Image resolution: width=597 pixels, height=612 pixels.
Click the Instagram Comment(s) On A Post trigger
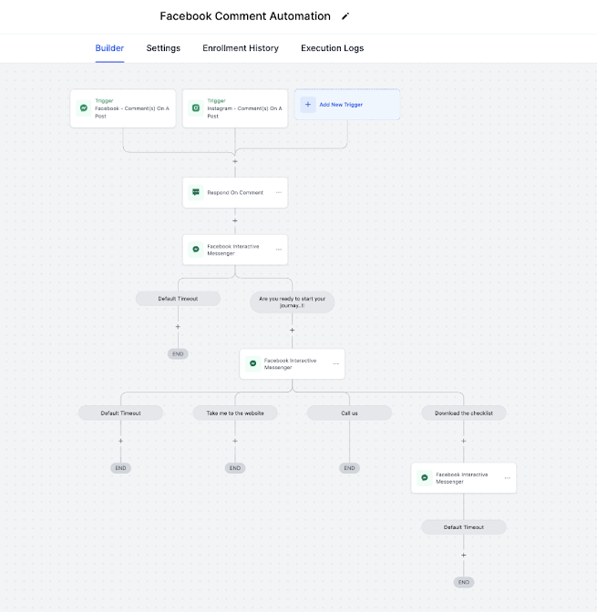point(235,108)
